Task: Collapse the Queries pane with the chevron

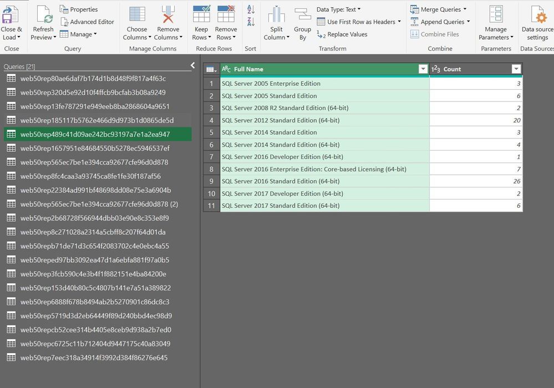Action: click(192, 65)
